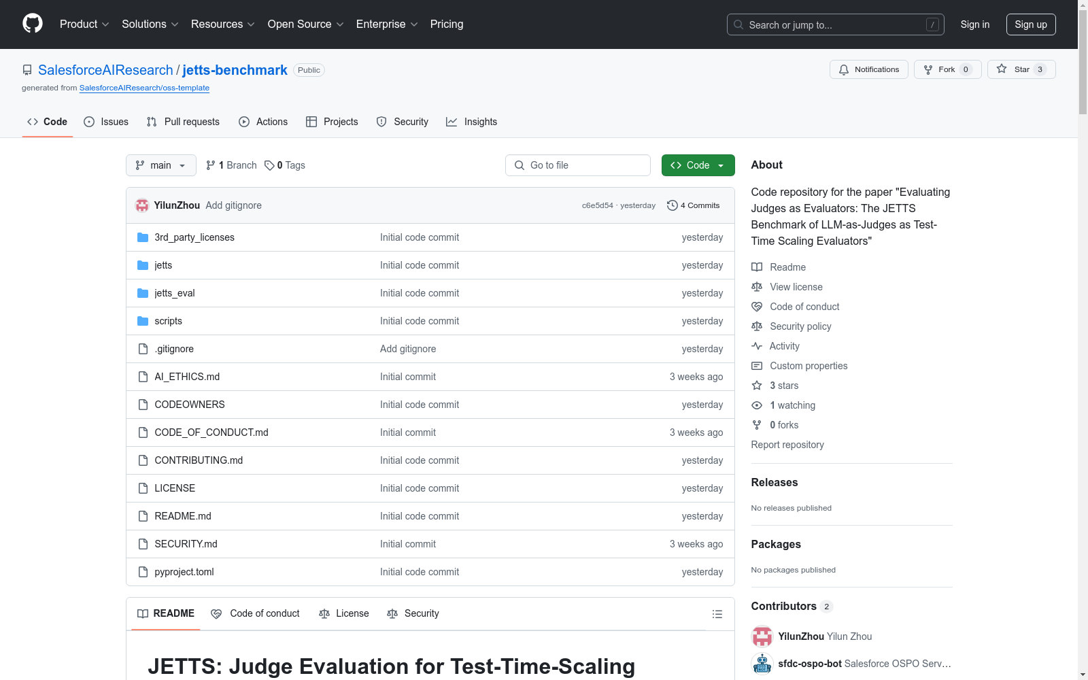The width and height of the screenshot is (1088, 680).
Task: Open the main branch dropdown
Action: 161,165
